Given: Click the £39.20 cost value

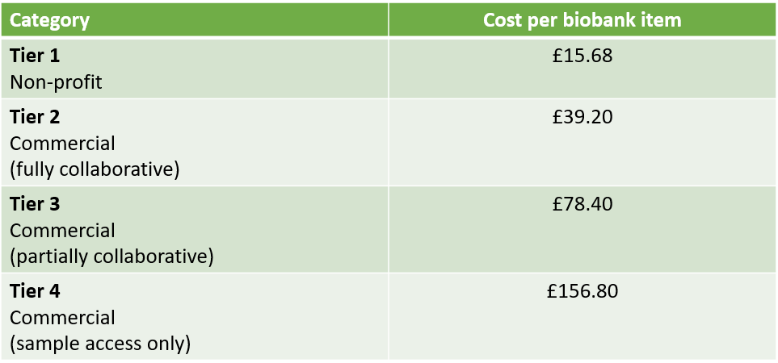Looking at the screenshot, I should coord(582,118).
